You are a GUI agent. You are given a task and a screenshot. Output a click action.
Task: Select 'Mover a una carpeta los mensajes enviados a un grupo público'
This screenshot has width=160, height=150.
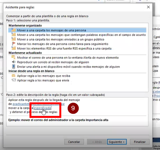coord(61,39)
